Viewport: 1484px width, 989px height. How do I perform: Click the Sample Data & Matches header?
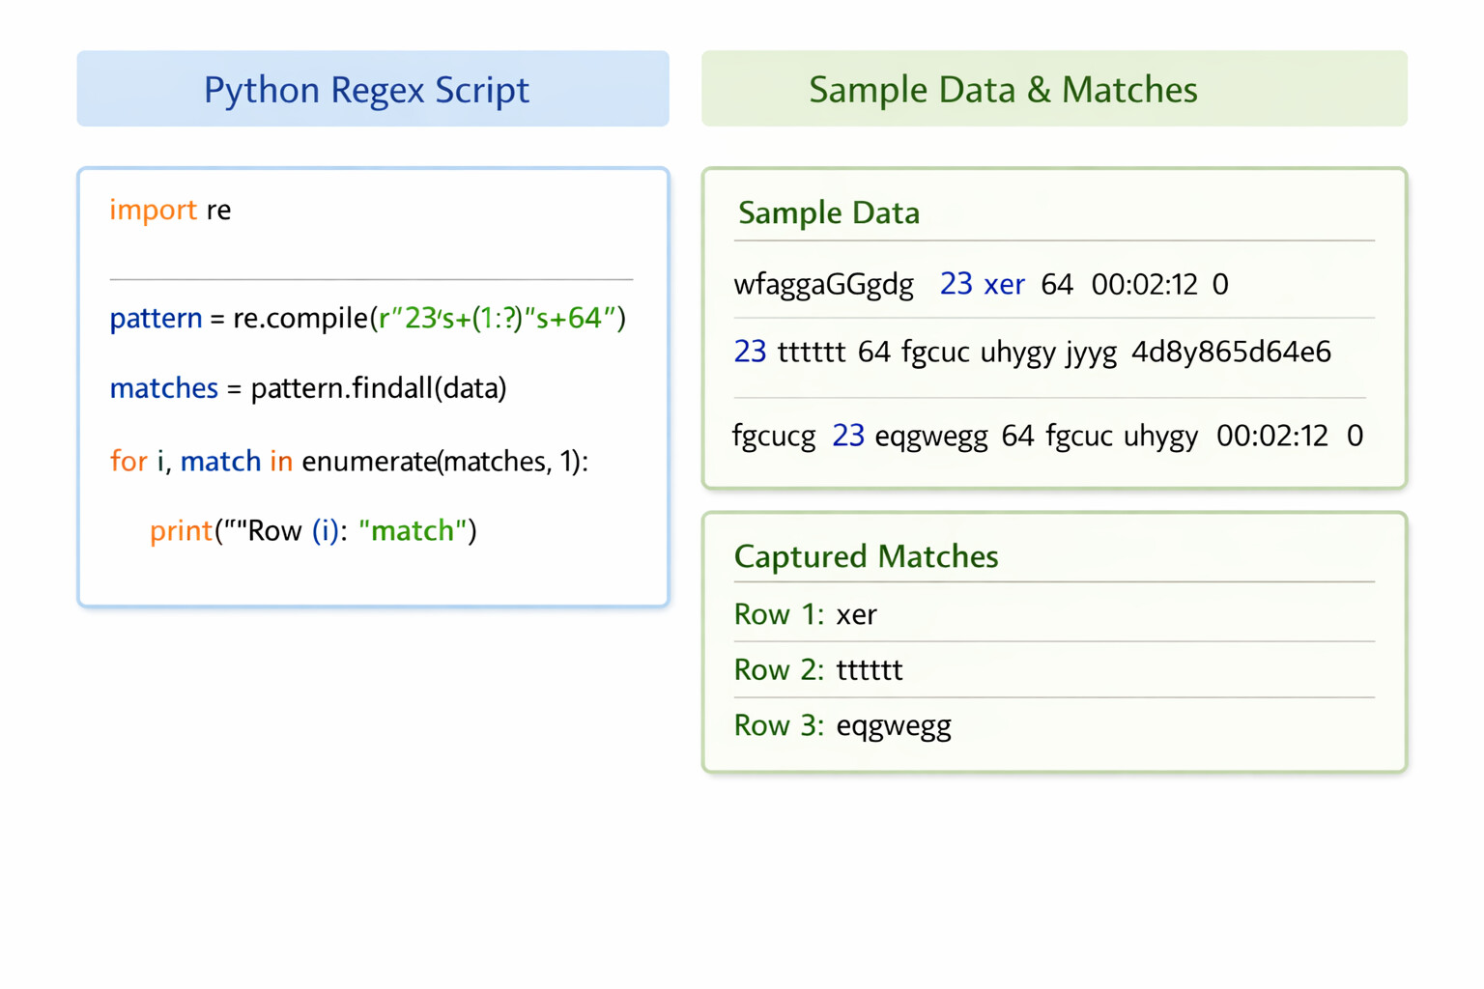tap(1054, 89)
